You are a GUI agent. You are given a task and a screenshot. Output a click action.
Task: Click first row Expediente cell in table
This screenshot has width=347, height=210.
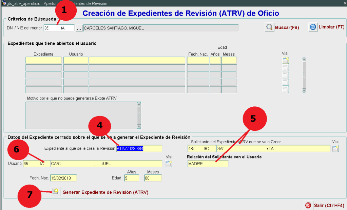tap(43, 60)
